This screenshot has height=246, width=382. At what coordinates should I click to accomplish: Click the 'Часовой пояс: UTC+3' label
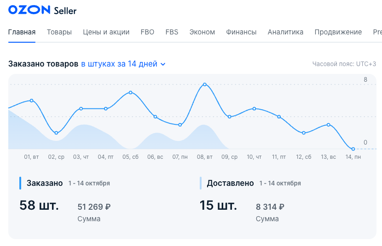pyautogui.click(x=344, y=64)
